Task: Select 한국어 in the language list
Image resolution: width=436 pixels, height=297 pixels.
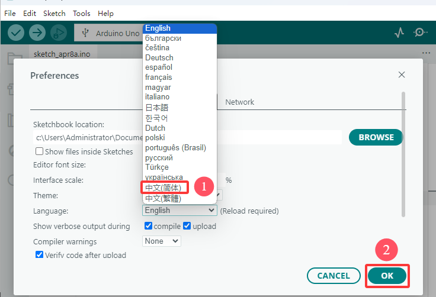Action: [179, 118]
